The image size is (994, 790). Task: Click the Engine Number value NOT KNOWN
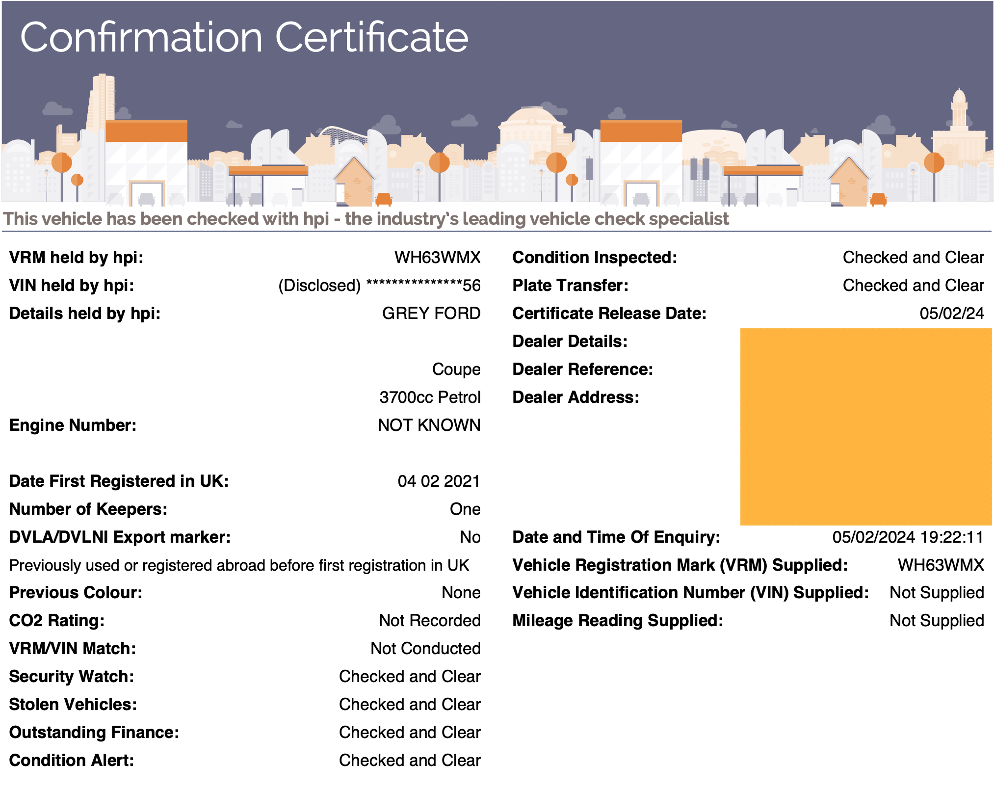(x=429, y=425)
